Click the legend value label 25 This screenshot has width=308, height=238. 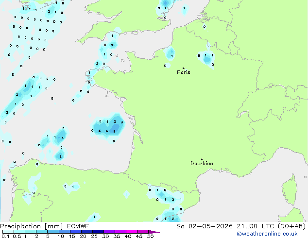94,236
